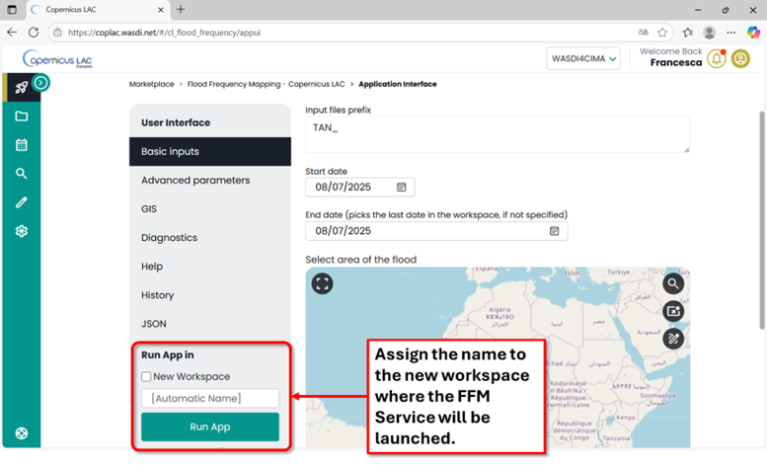The width and height of the screenshot is (767, 466).
Task: Click the Run App button
Action: [x=210, y=427]
